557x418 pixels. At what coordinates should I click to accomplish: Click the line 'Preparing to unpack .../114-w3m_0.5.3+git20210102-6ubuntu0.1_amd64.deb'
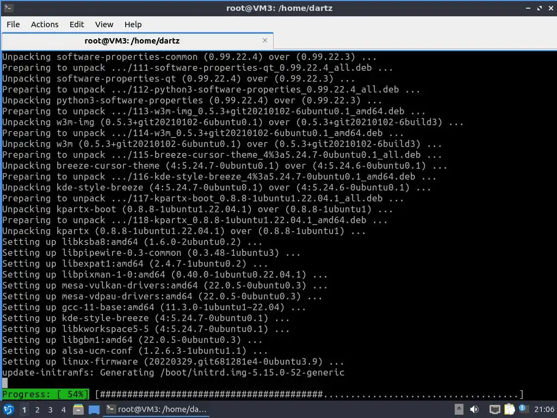point(203,133)
